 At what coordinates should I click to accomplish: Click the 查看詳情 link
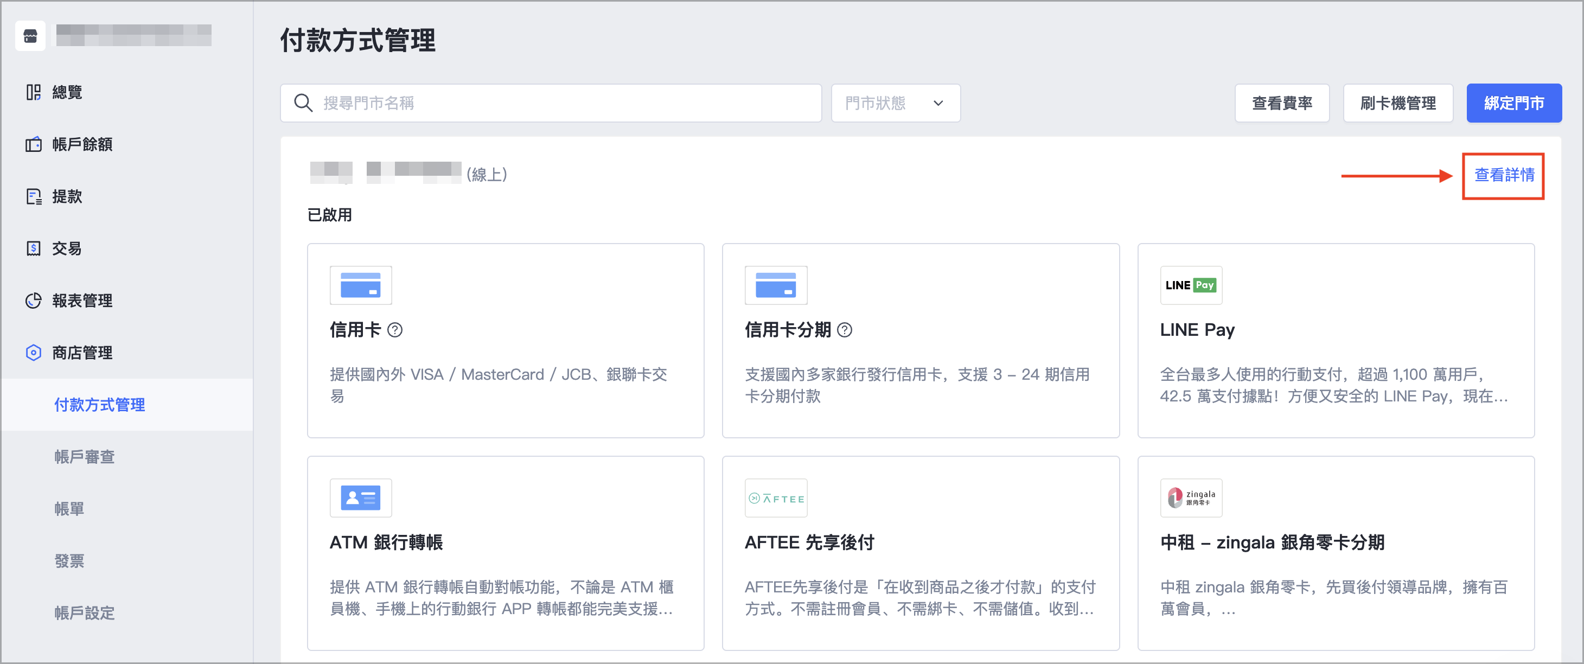pyautogui.click(x=1504, y=175)
